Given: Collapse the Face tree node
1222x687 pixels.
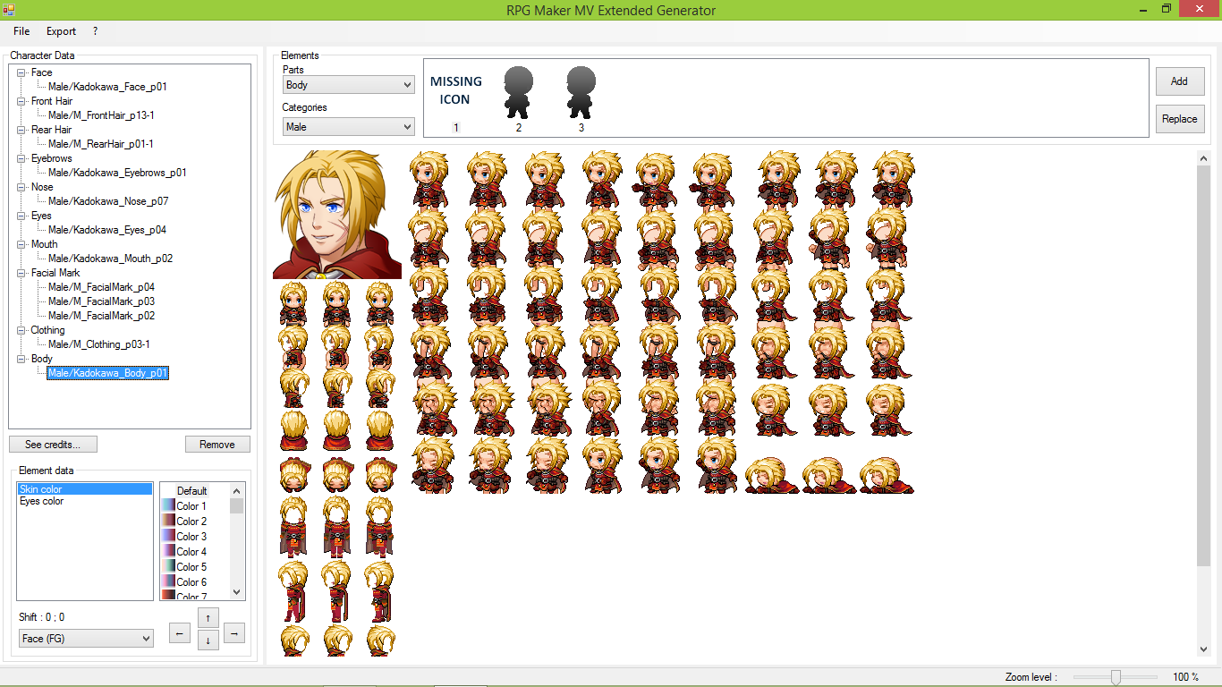Looking at the screenshot, I should tap(21, 72).
